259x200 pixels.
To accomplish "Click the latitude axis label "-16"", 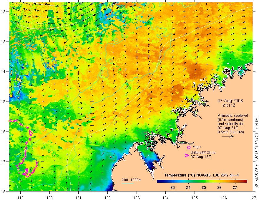I will pos(3,131).
